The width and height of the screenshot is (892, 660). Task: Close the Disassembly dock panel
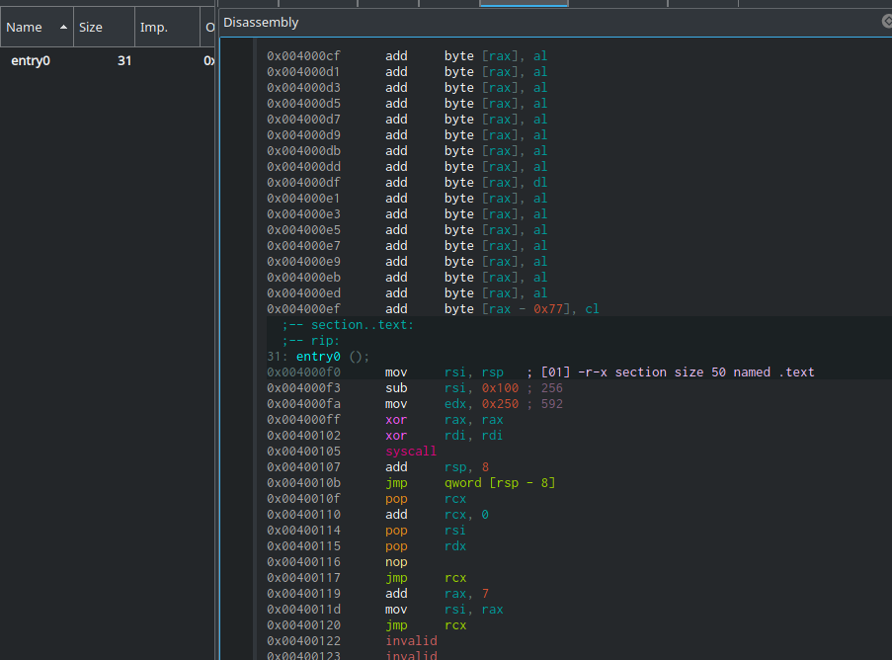886,21
